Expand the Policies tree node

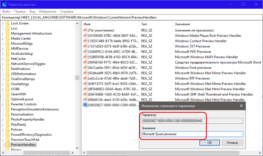[3, 130]
